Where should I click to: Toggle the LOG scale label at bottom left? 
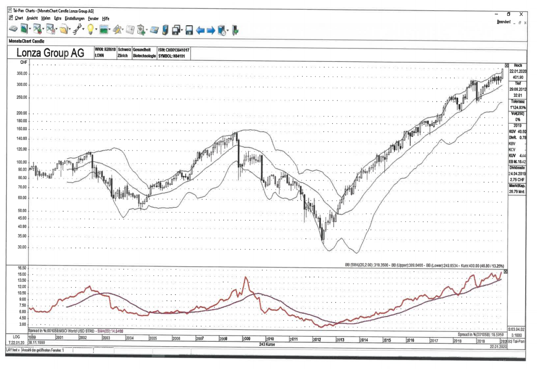16,336
